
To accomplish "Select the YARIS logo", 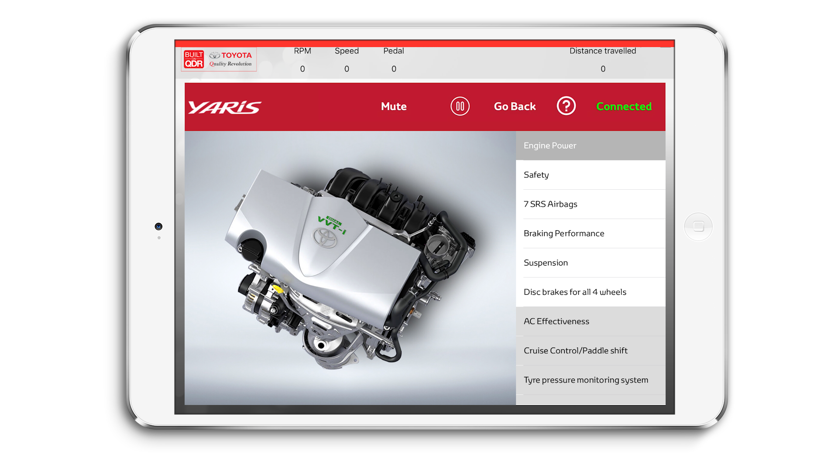I will click(225, 106).
